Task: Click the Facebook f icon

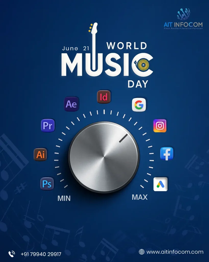Action: click(x=167, y=154)
